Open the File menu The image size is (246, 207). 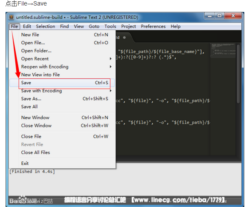pyautogui.click(x=14, y=26)
